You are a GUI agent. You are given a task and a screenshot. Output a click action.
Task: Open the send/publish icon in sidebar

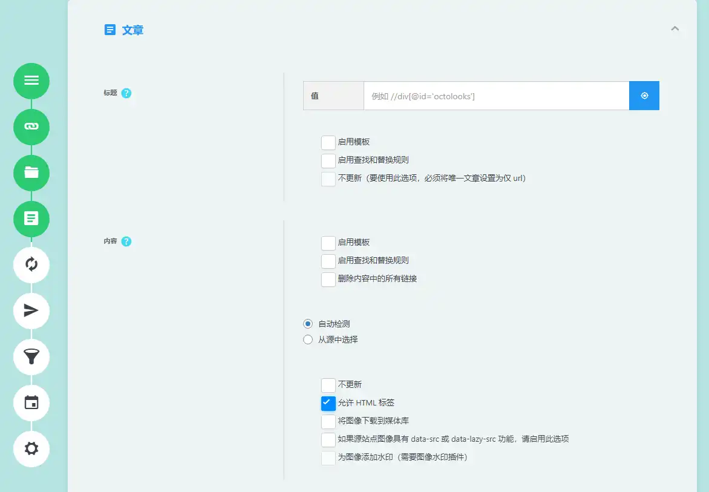click(31, 311)
